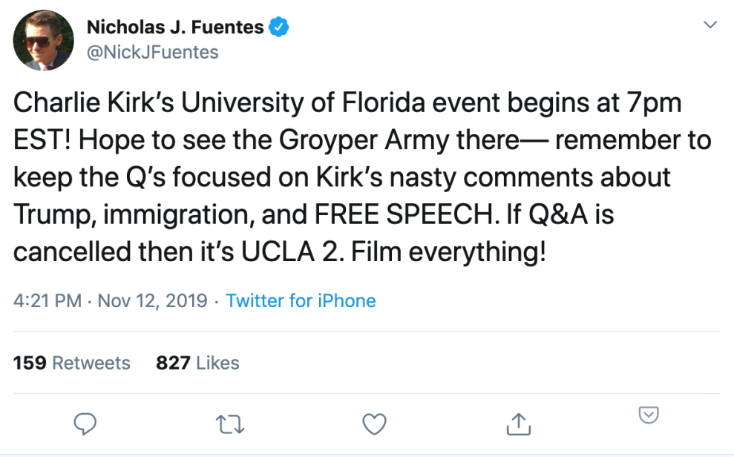Image resolution: width=734 pixels, height=457 pixels.
Task: Open the profile photo avatar
Action: point(44,41)
